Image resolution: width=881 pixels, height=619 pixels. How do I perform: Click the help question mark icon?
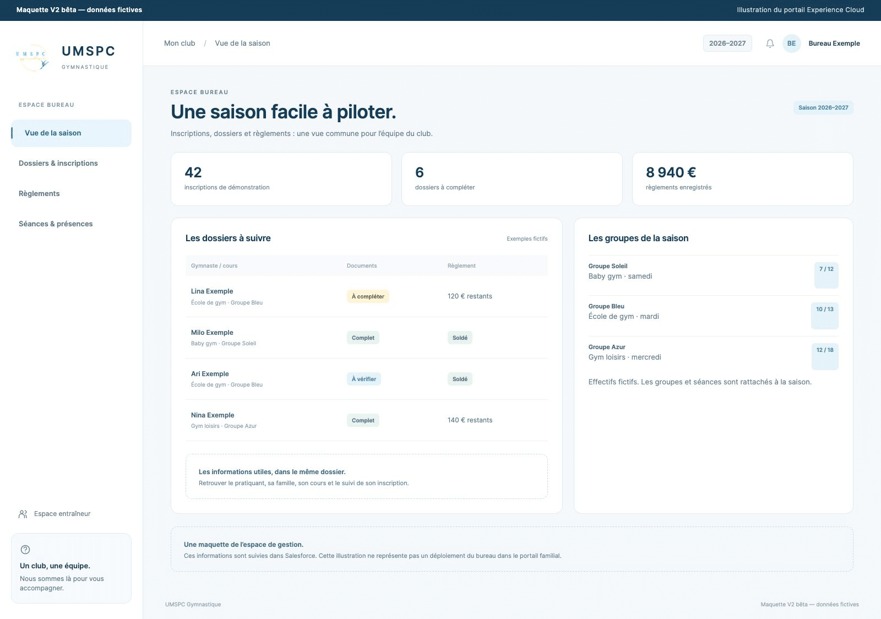[25, 550]
